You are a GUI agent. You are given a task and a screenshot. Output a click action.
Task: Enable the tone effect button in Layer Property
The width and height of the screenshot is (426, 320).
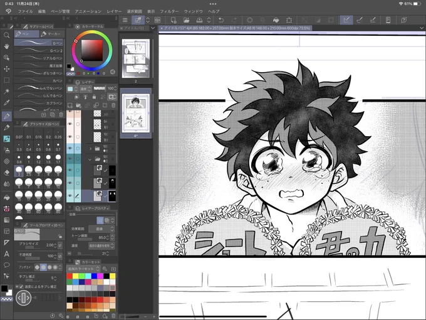(100, 220)
